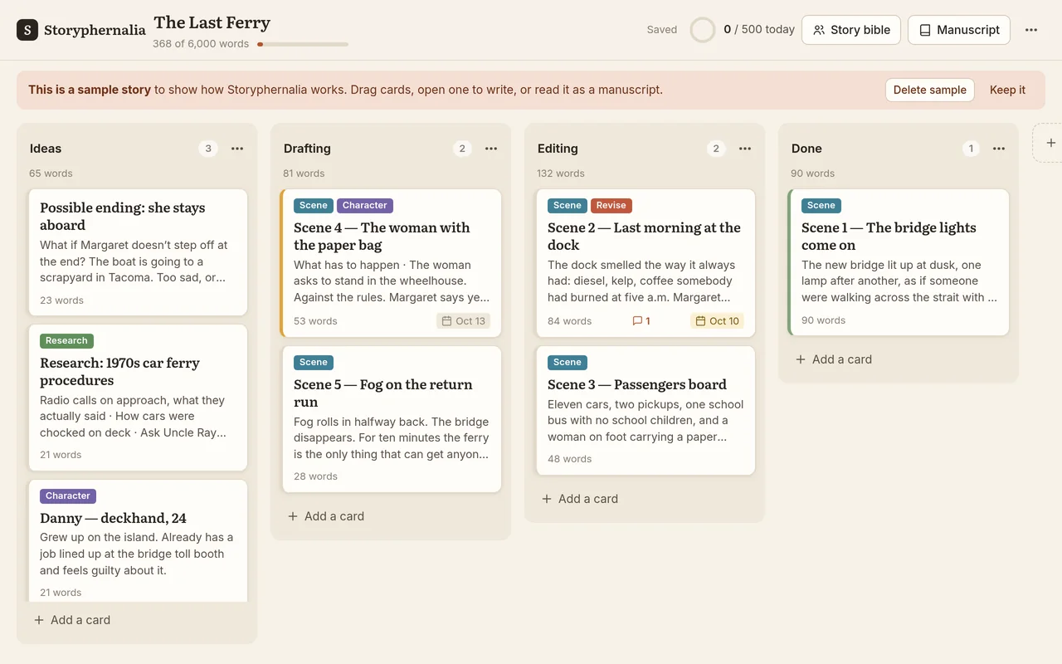This screenshot has height=664, width=1062.
Task: Click the Scene tag on Scene 1 card
Action: pyautogui.click(x=821, y=206)
